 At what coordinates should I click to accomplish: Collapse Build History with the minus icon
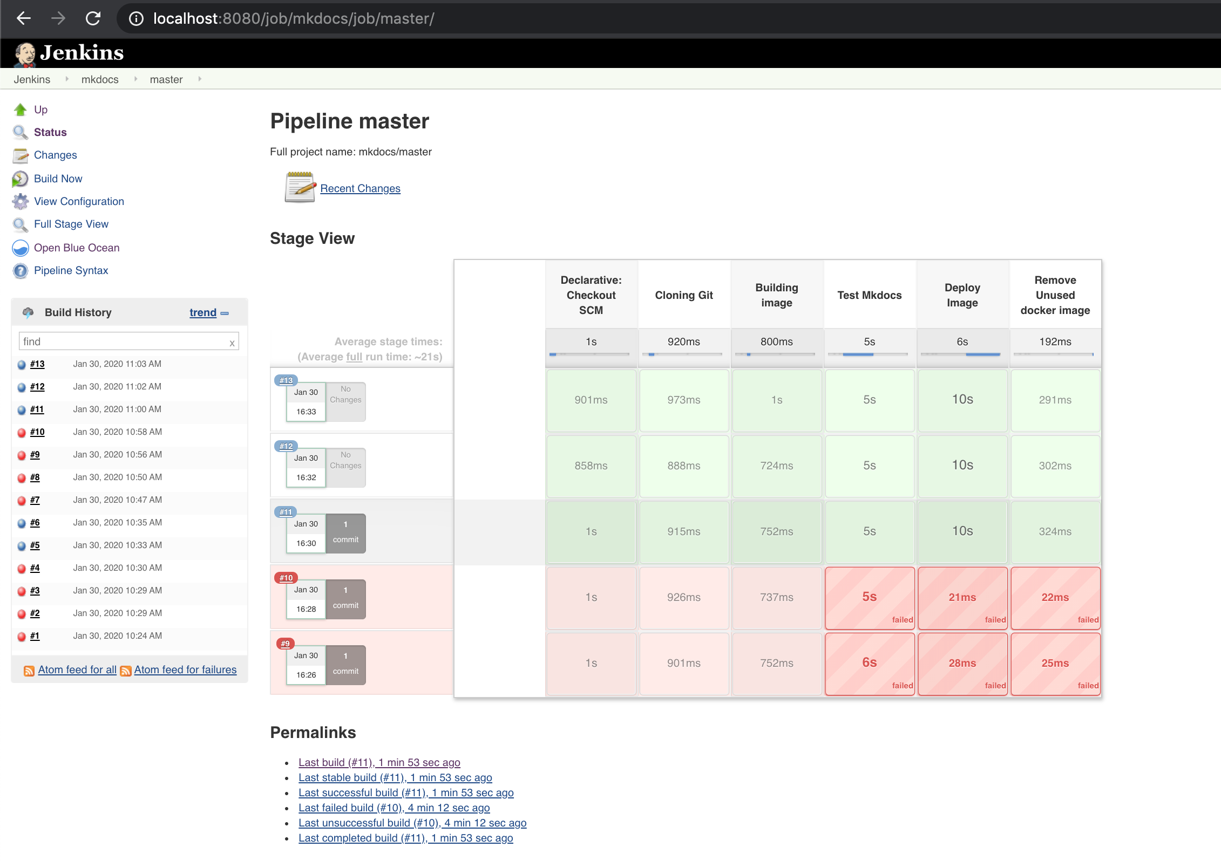(225, 313)
